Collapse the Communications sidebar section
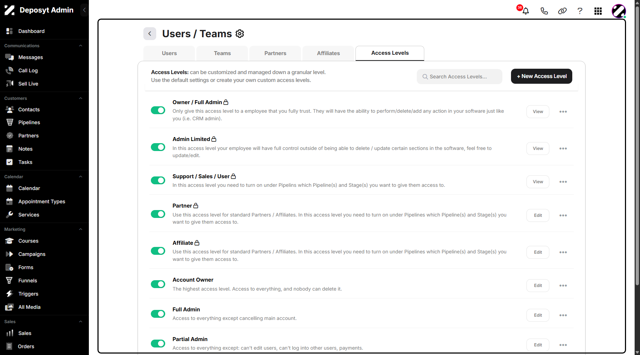 (x=81, y=46)
